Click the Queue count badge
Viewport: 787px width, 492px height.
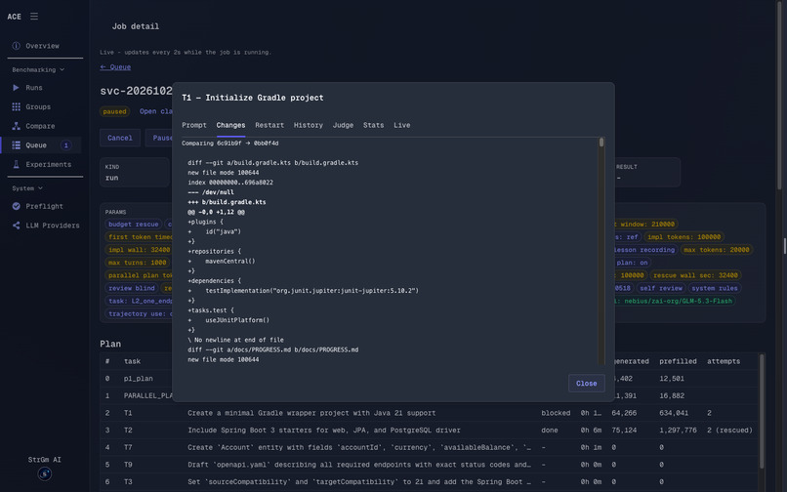(x=65, y=145)
